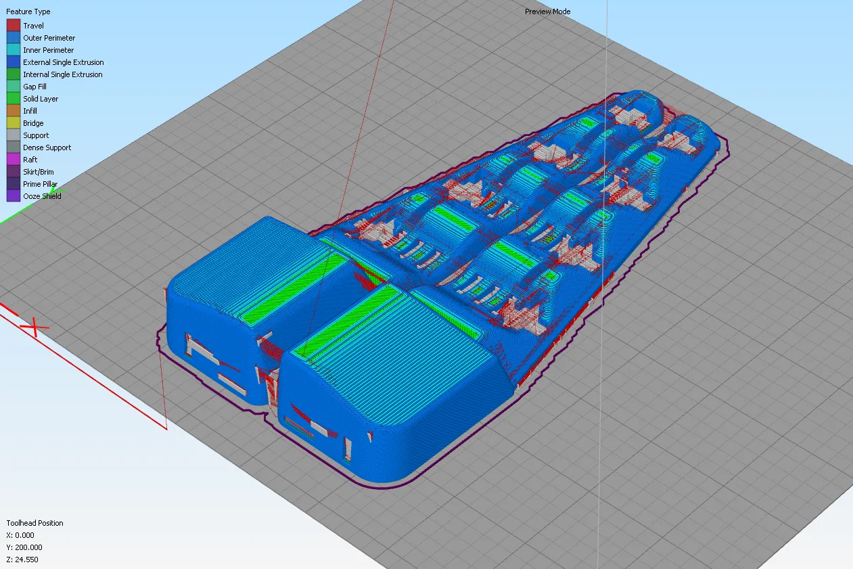Click the 'Gap Fill' legend label
This screenshot has height=569, width=853.
click(34, 87)
